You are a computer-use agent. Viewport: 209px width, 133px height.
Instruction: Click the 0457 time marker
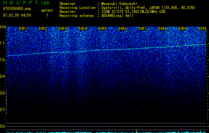tap(143, 29)
